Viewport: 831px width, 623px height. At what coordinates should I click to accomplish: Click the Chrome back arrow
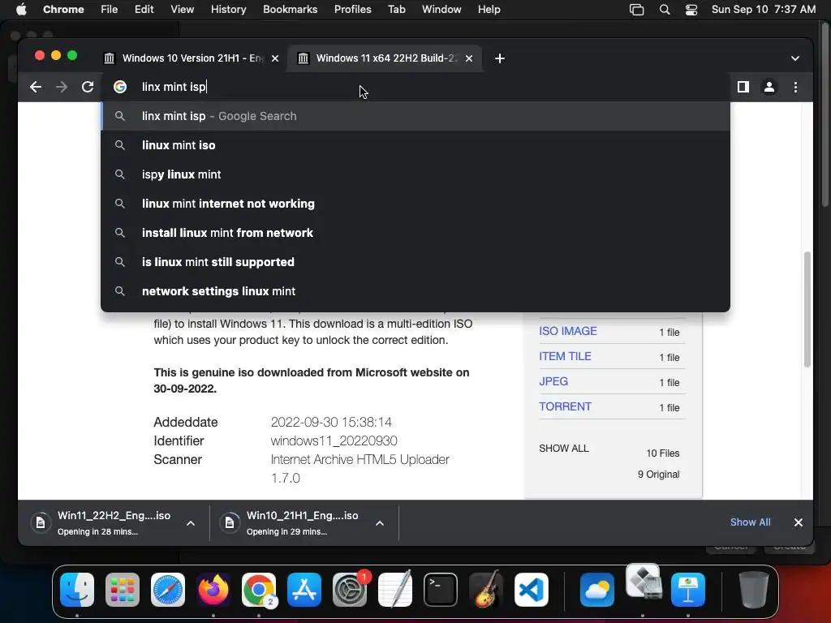pyautogui.click(x=36, y=87)
